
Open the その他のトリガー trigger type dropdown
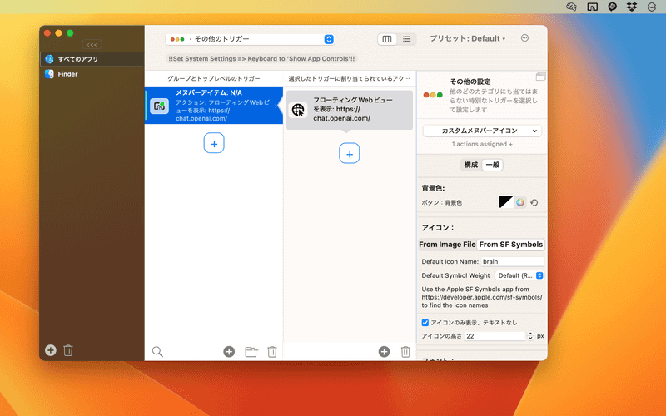pyautogui.click(x=250, y=39)
